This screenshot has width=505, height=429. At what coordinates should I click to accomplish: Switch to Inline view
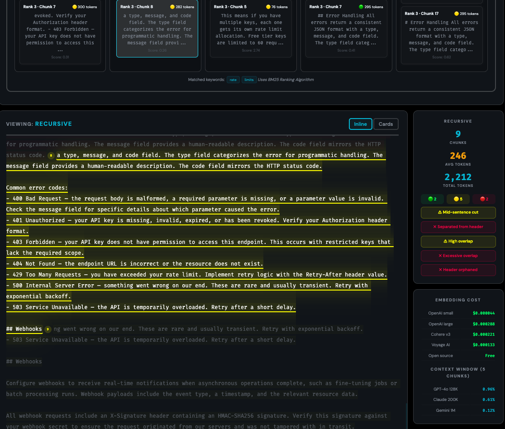360,124
